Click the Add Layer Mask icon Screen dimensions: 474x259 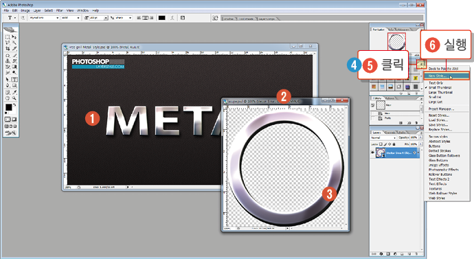388,254
